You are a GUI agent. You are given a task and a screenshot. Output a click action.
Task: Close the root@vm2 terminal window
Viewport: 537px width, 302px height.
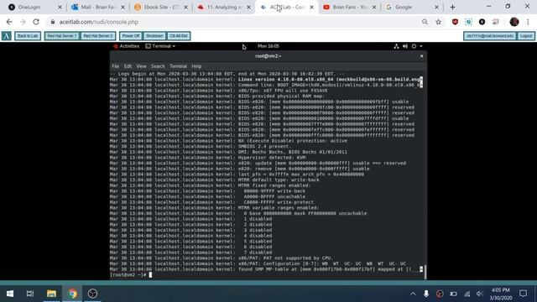point(421,56)
